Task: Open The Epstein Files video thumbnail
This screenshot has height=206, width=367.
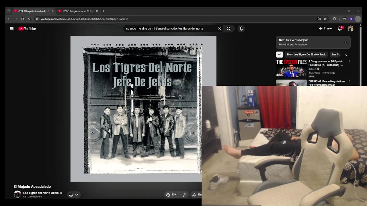Action: click(291, 68)
